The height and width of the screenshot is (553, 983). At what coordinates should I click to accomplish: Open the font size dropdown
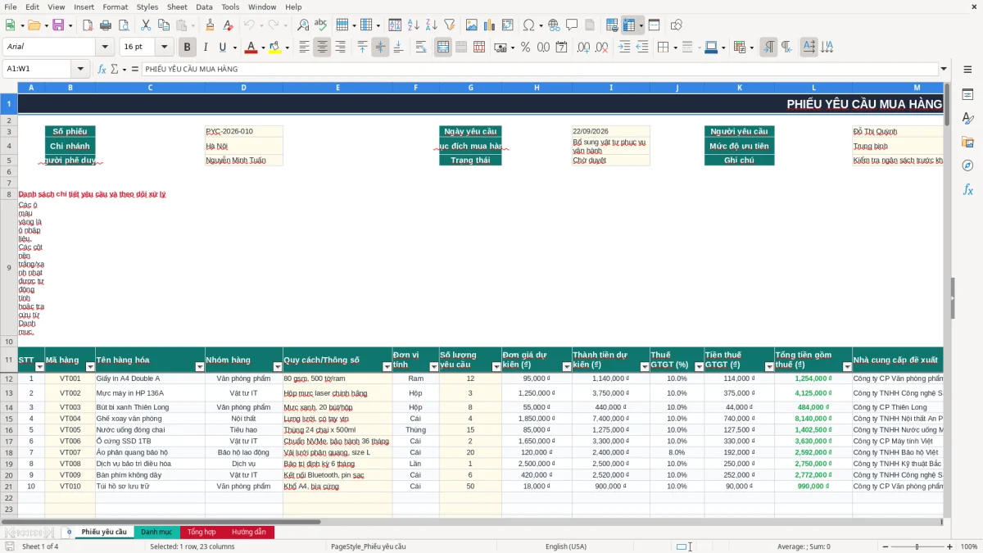(x=165, y=48)
